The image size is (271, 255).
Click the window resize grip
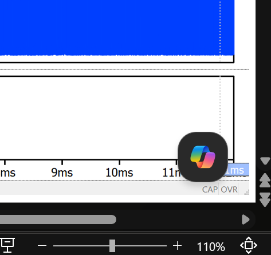pos(246,192)
